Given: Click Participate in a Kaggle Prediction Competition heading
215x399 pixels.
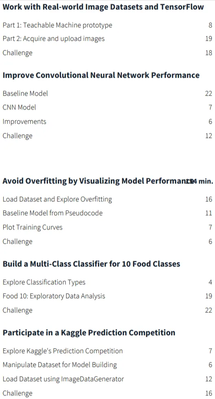Looking at the screenshot, I should click(89, 333).
